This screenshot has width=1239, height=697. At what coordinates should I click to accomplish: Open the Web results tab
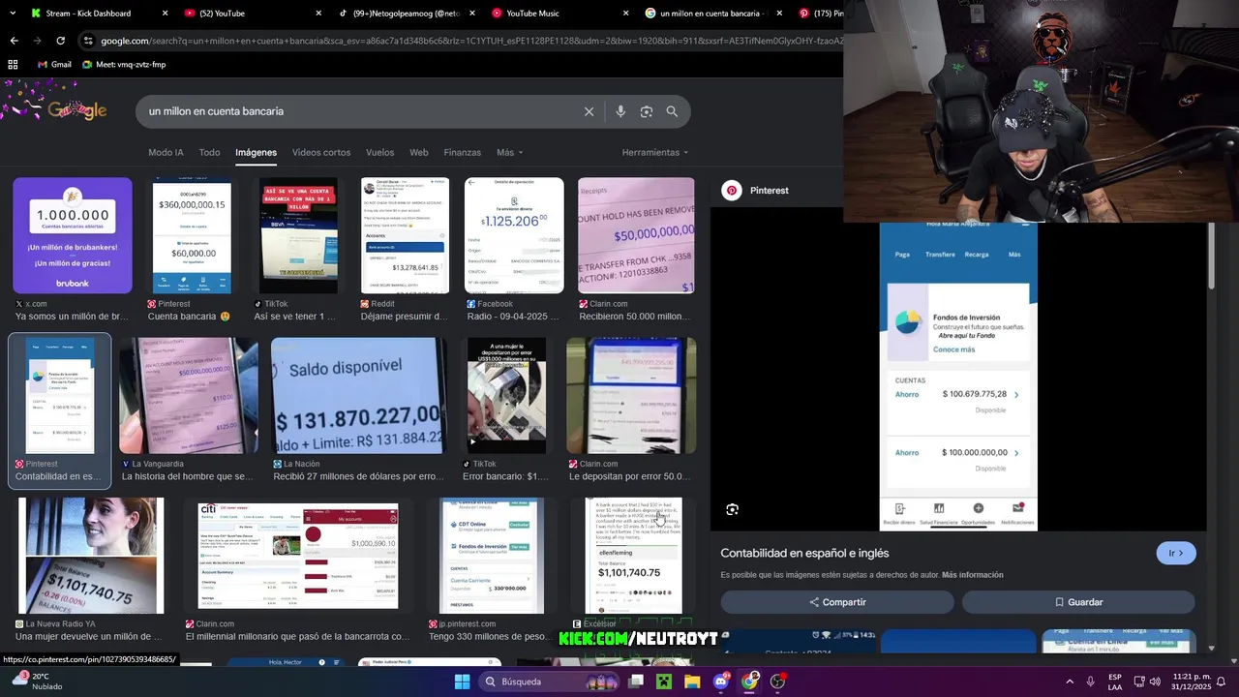pos(418,152)
